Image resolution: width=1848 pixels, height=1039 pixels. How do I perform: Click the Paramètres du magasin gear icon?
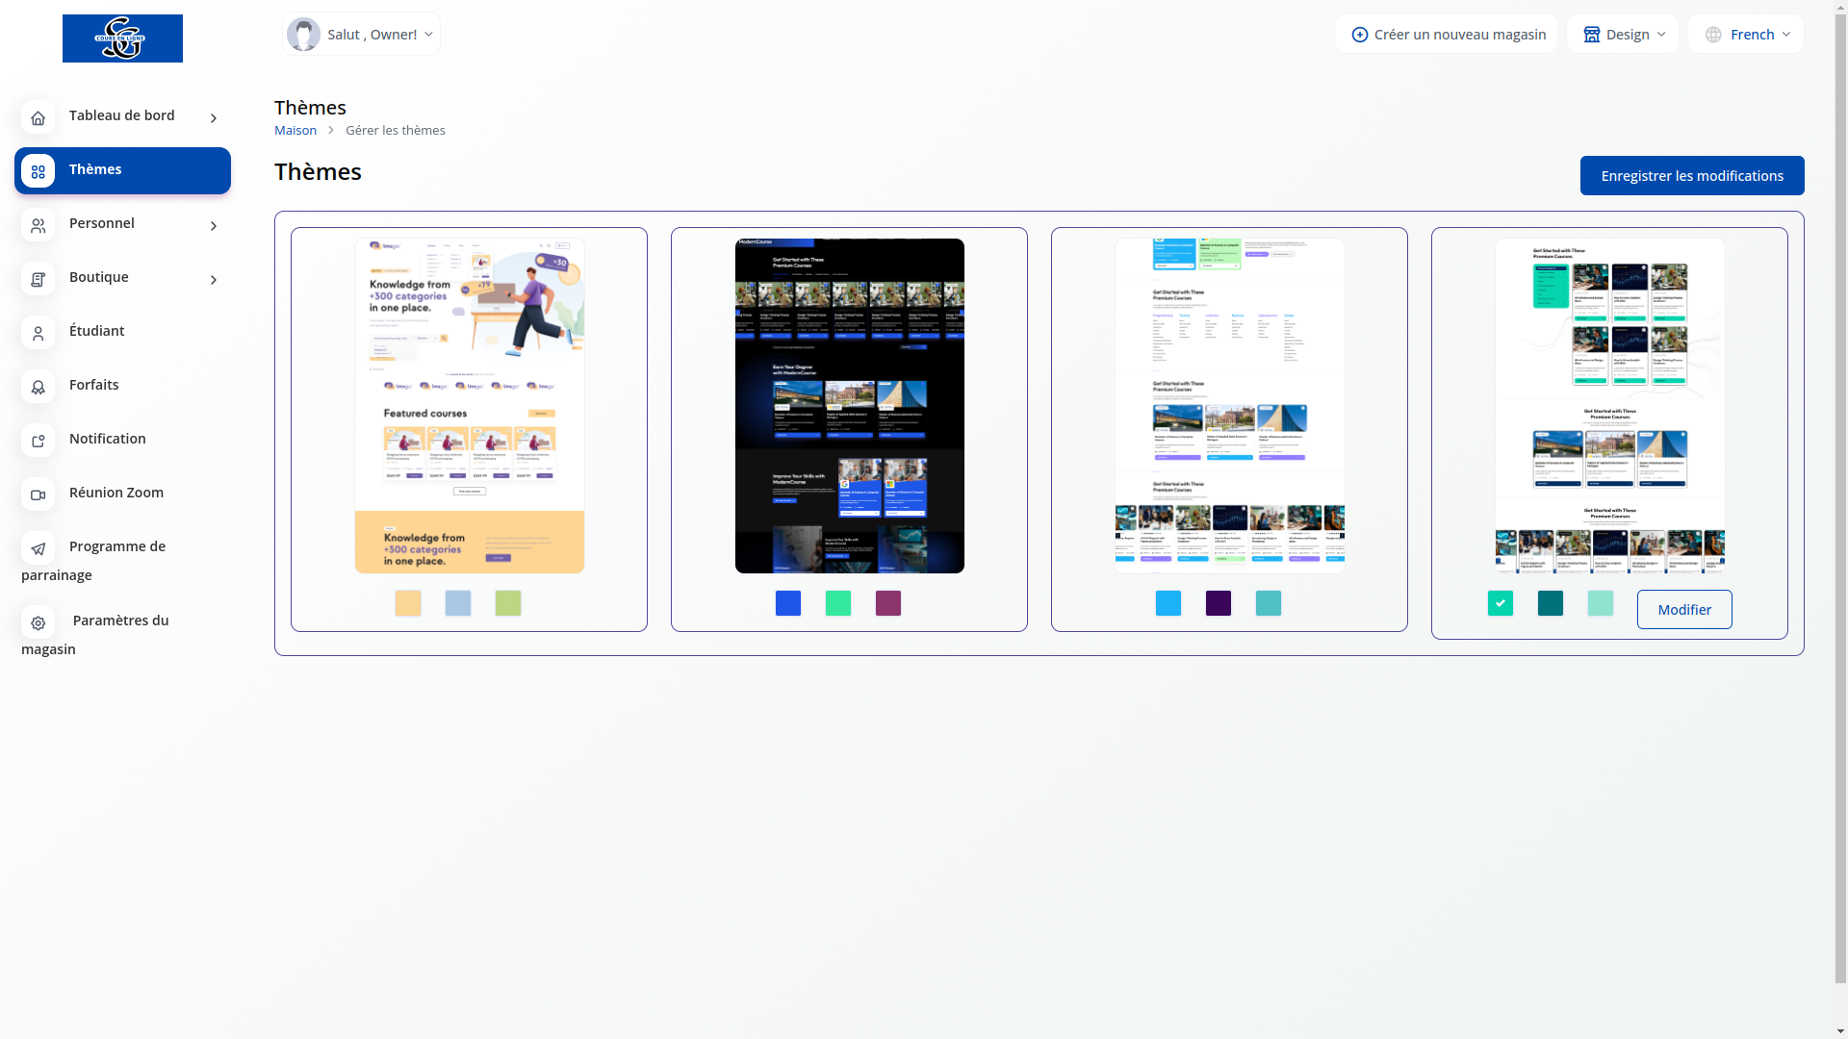click(x=38, y=622)
